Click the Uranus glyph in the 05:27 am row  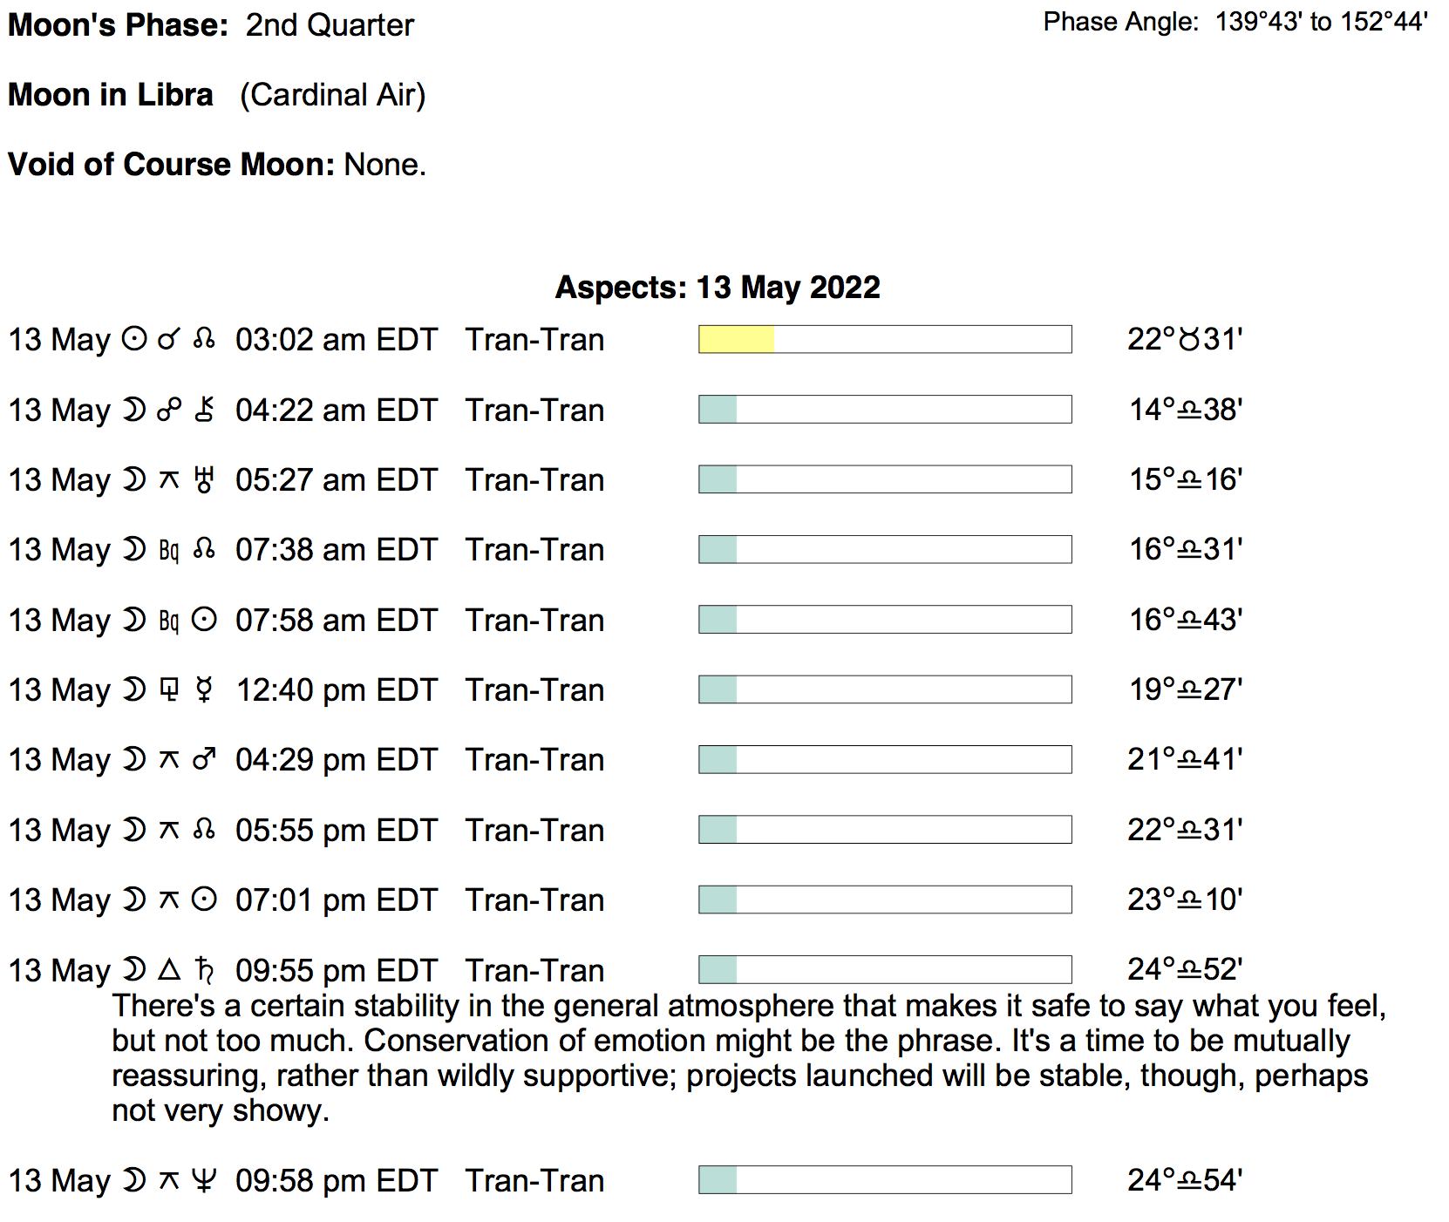tap(204, 479)
